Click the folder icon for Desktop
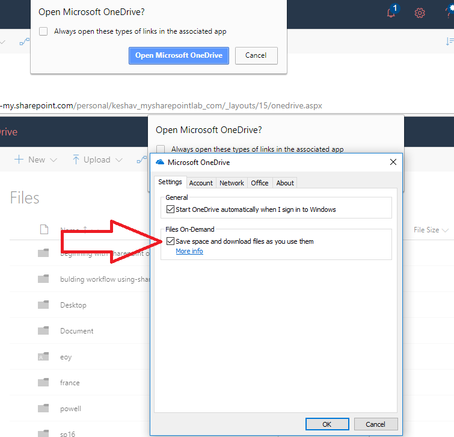Image resolution: width=454 pixels, height=437 pixels. (x=43, y=305)
